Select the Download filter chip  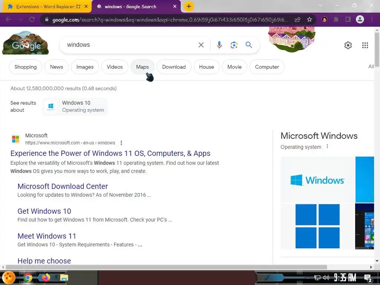tap(174, 67)
